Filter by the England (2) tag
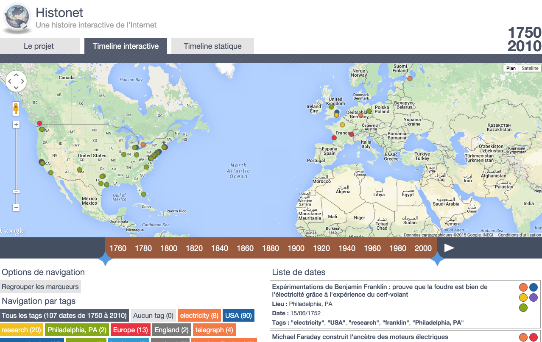Viewport: 542px width, 342px height. pyautogui.click(x=172, y=330)
